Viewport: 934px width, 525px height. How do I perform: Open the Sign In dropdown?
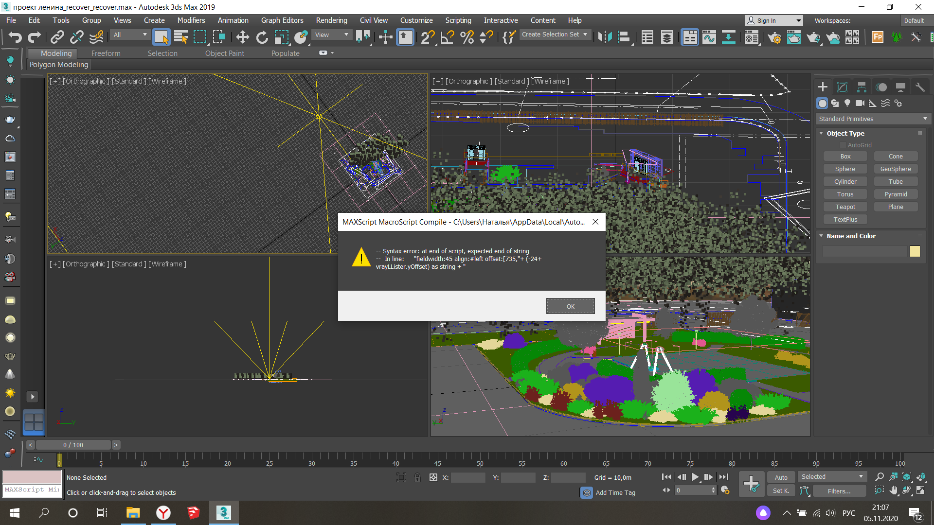pos(774,20)
